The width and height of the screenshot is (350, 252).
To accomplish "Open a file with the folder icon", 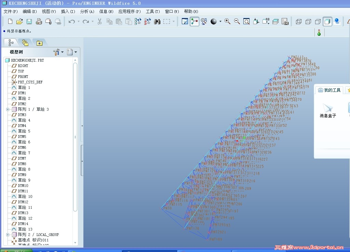I will click(19, 21).
